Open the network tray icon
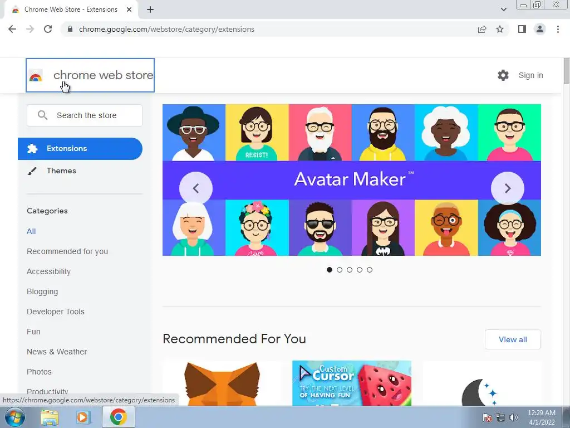570x428 pixels. (x=500, y=417)
